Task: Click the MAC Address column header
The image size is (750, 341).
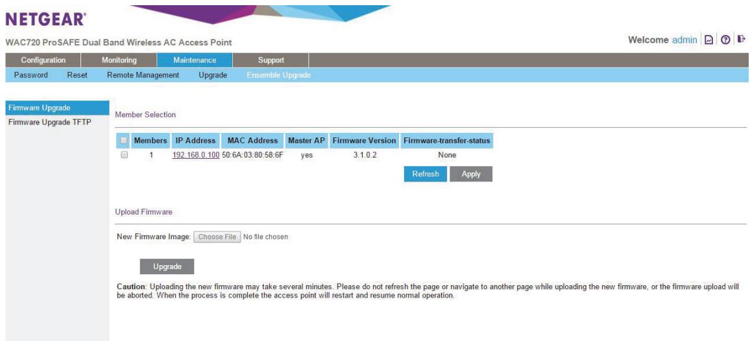Action: (252, 141)
